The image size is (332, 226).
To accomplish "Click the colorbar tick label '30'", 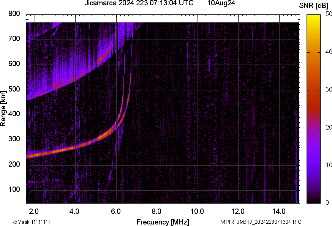I will coord(329,90).
